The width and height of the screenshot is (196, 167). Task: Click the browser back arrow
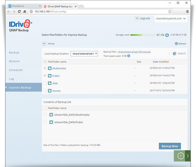(x=9, y=12)
